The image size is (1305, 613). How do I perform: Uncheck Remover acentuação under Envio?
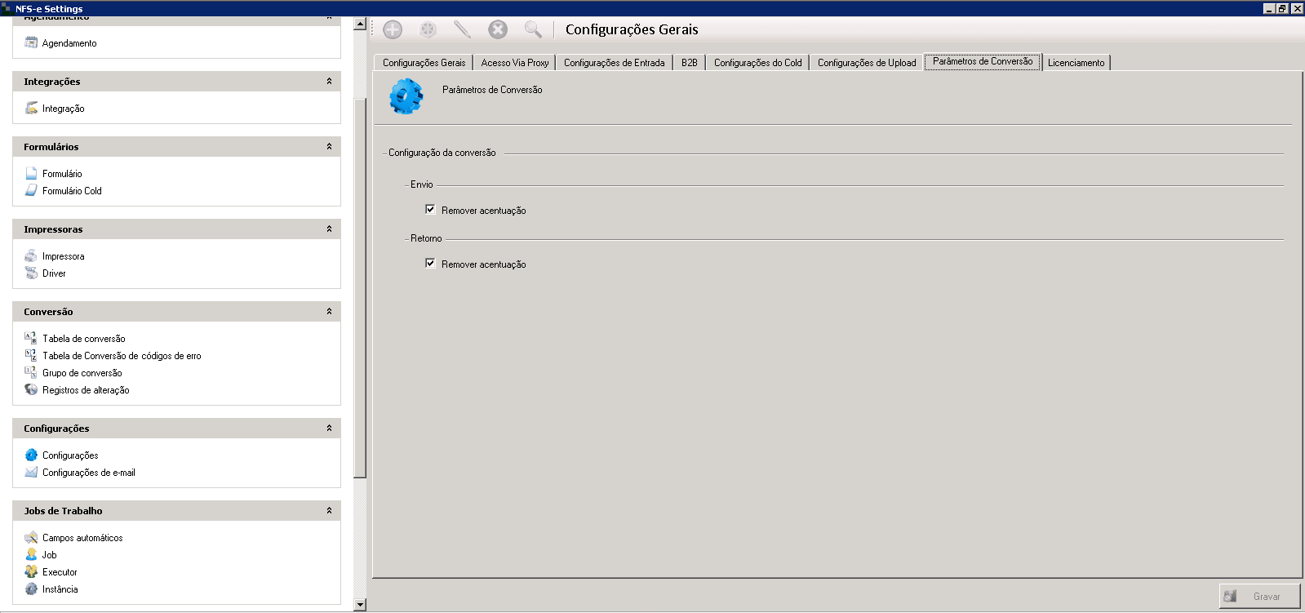click(430, 210)
